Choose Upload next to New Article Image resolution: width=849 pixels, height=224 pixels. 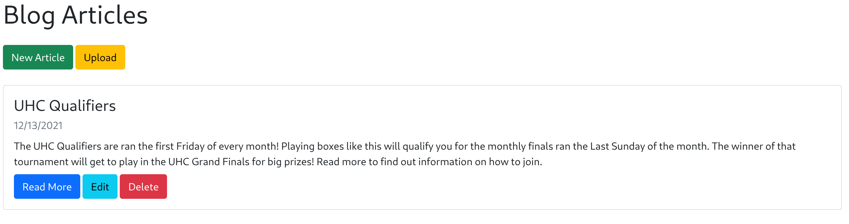pos(100,57)
